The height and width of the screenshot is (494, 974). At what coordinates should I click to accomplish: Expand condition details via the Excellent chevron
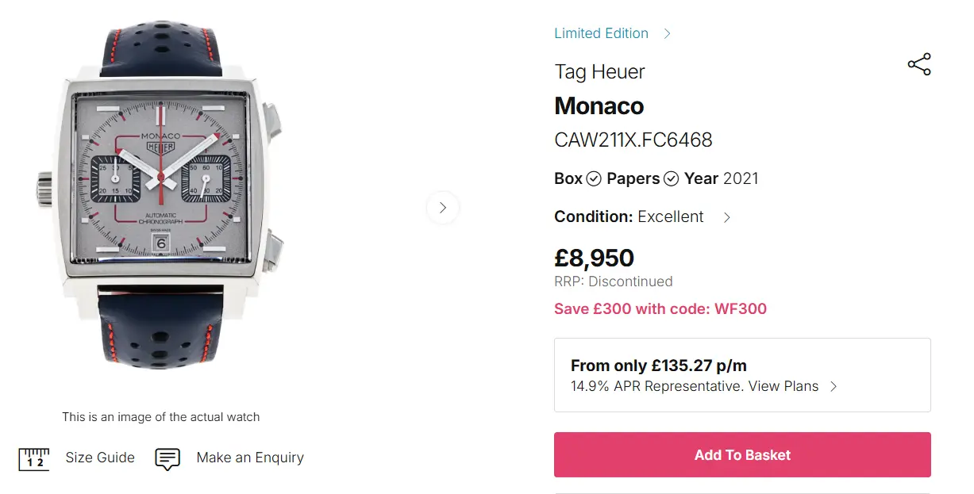(x=726, y=217)
